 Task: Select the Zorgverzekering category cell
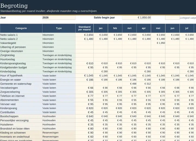21,92
